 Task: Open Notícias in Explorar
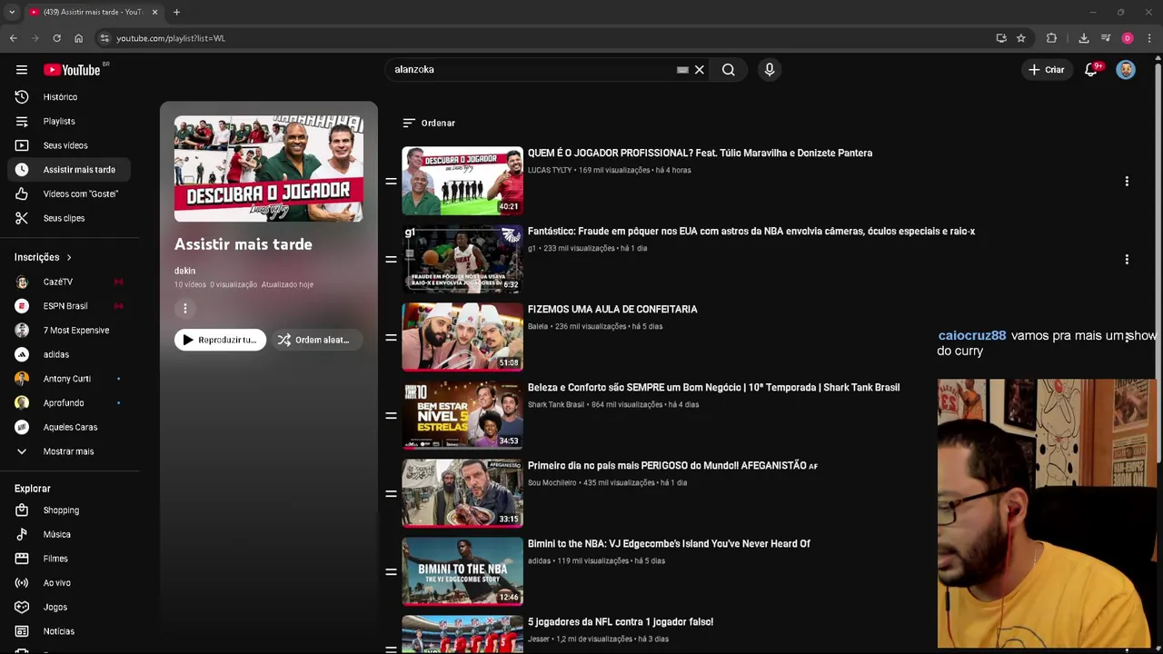[x=70, y=631]
